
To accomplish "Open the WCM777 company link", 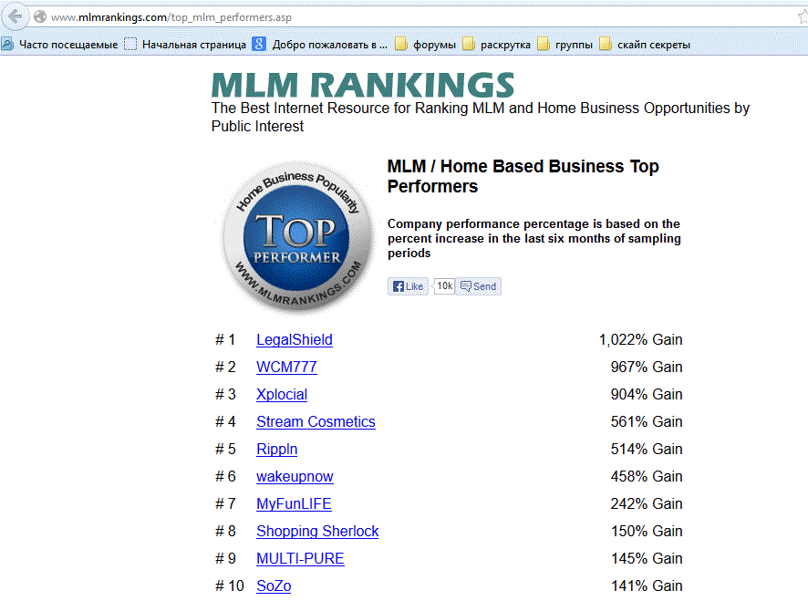I will [x=286, y=368].
